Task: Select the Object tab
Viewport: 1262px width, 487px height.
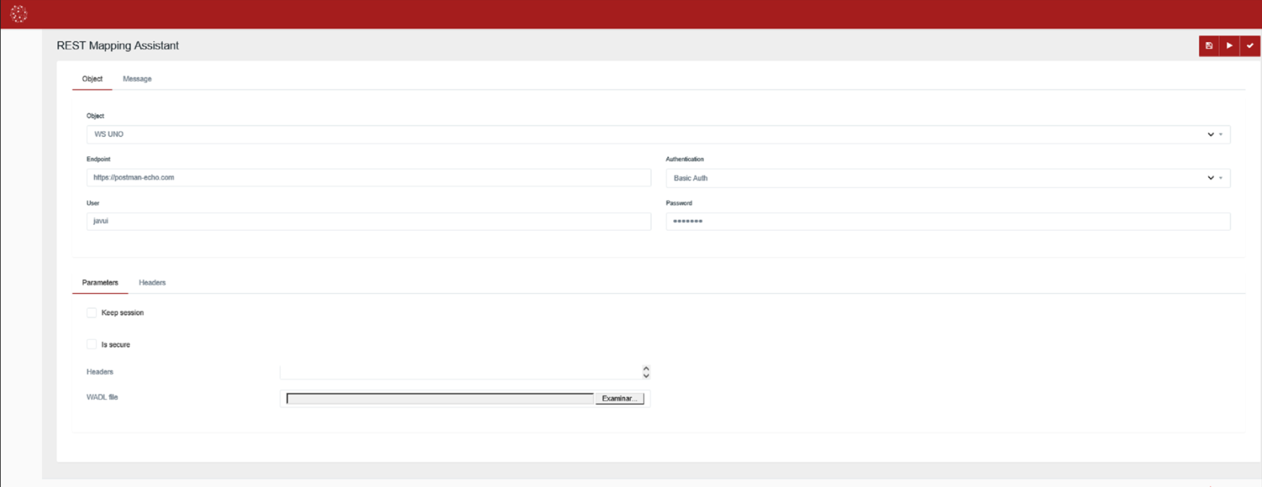Action: [92, 79]
